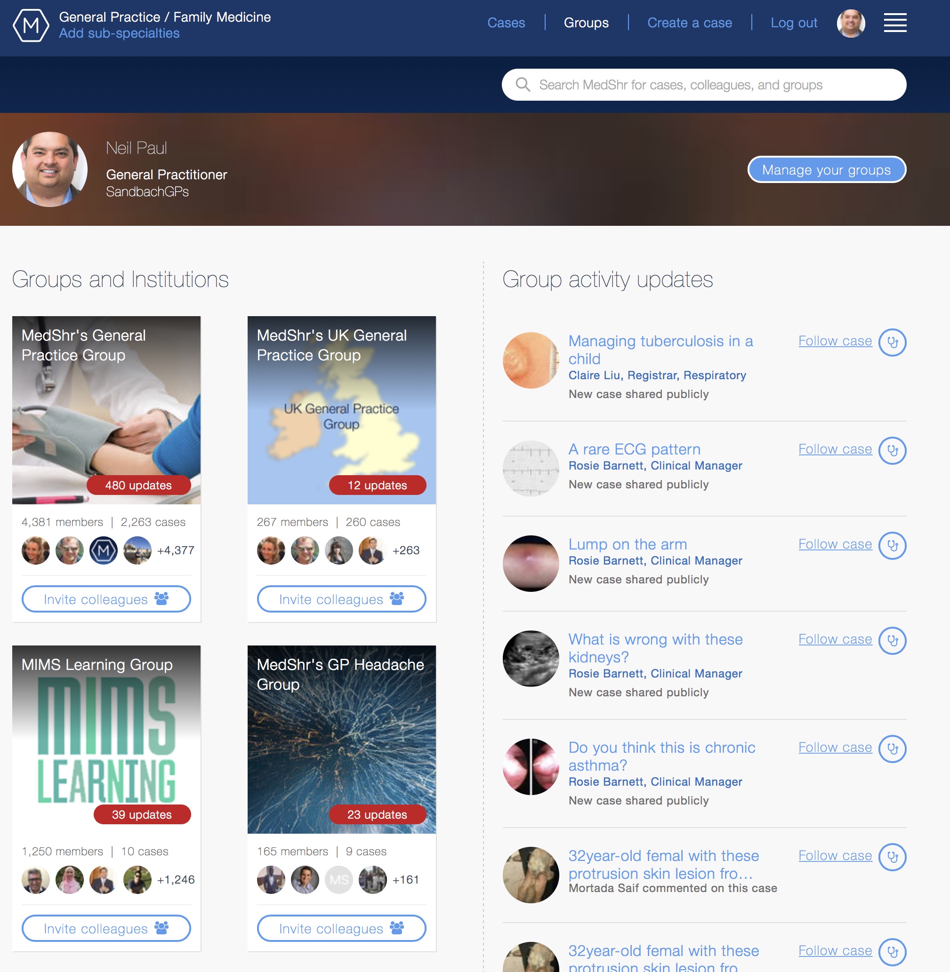Click stethoscope icon for Mortada Saif comment case

point(892,857)
